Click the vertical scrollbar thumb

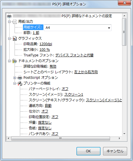point(124,32)
